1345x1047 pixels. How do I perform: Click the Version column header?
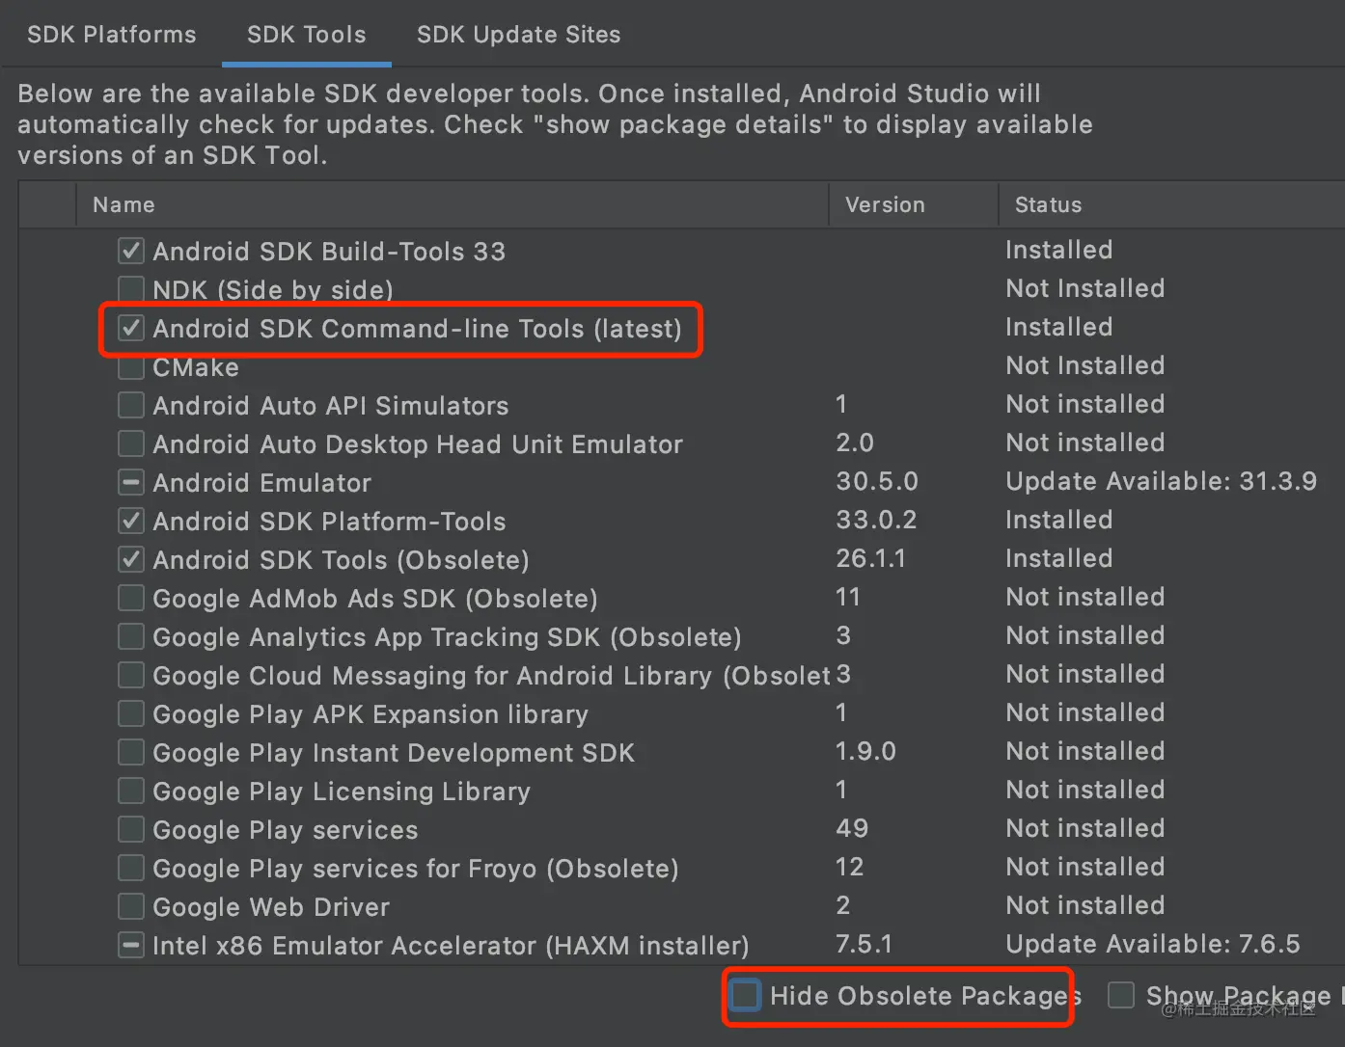pos(885,204)
